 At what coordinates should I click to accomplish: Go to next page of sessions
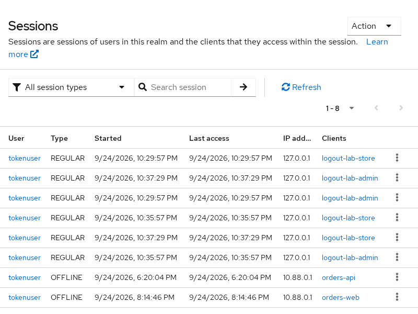click(x=401, y=108)
